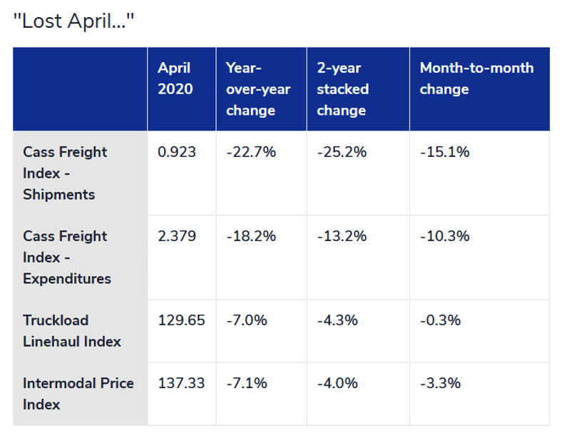This screenshot has height=438, width=562.
Task: Select the 137.33 Intermodal Price value
Action: tap(181, 383)
